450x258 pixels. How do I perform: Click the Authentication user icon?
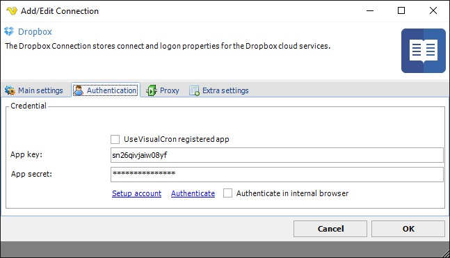79,90
